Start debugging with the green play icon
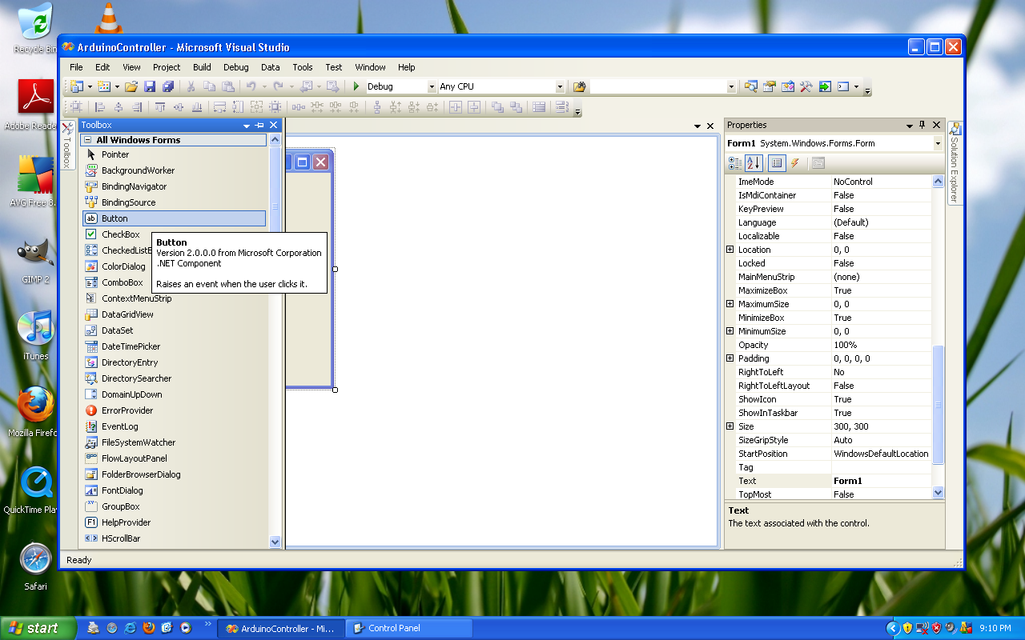This screenshot has height=640, width=1025. pyautogui.click(x=356, y=86)
